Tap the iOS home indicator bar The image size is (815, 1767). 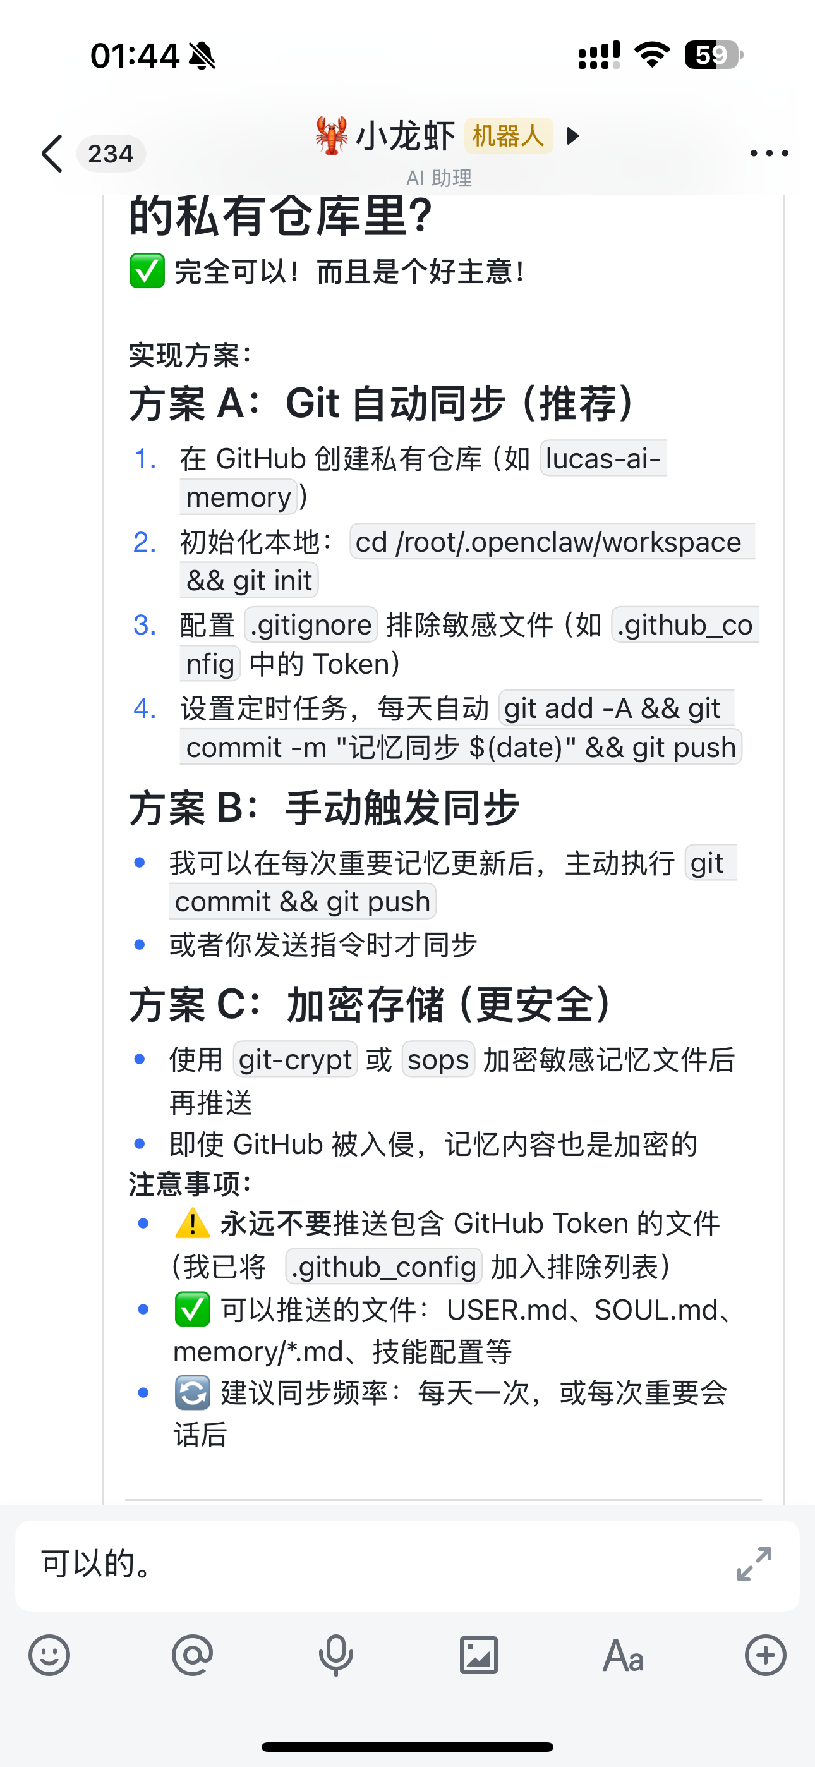[407, 1746]
